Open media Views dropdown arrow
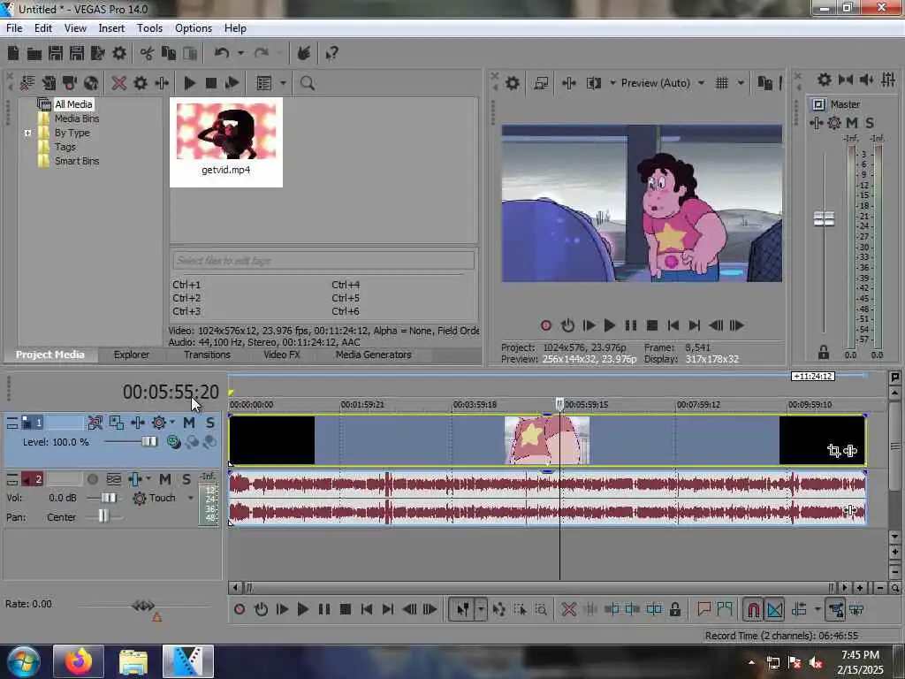The height and width of the screenshot is (679, 905). [283, 83]
